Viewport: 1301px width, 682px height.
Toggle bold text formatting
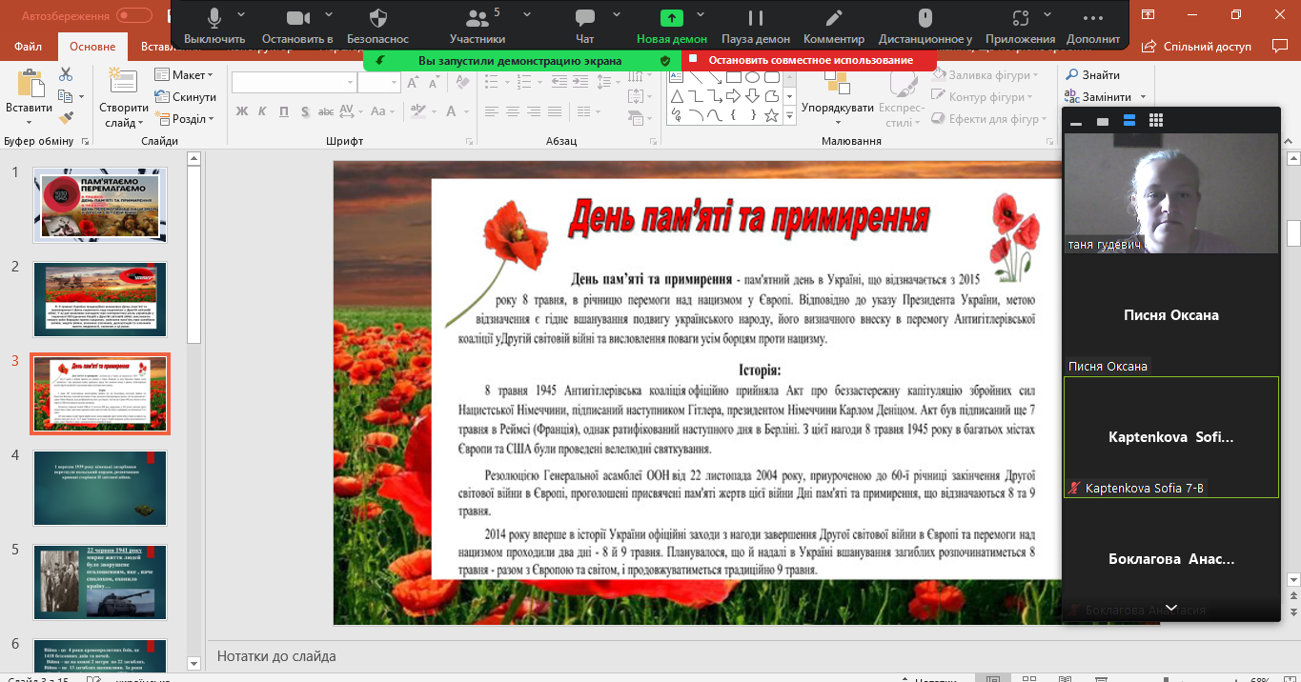coord(241,111)
